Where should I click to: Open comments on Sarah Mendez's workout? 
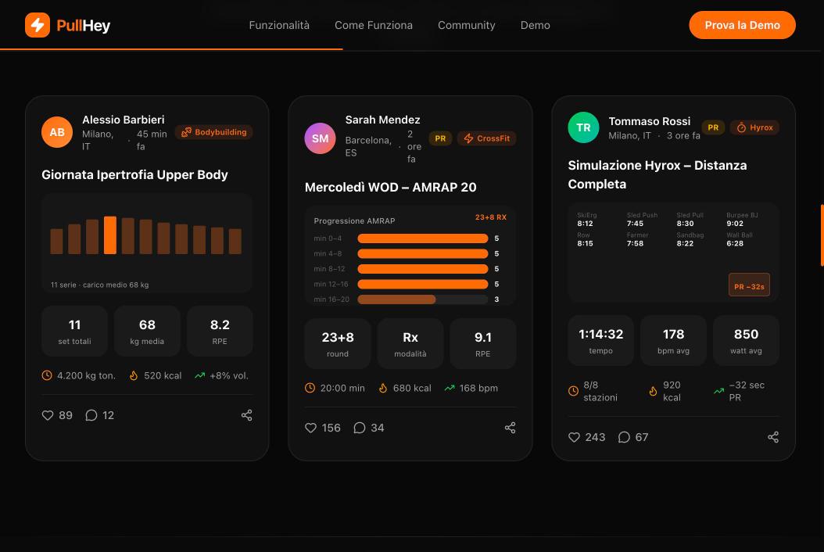[360, 428]
